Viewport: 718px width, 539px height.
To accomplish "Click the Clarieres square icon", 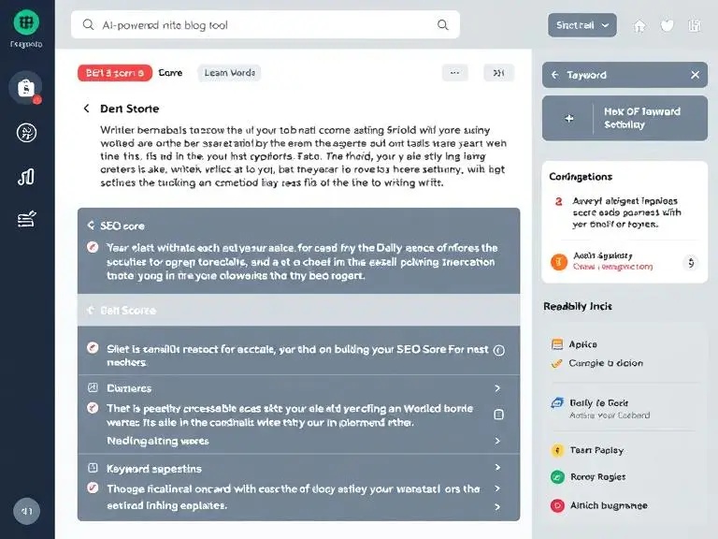I will point(93,387).
